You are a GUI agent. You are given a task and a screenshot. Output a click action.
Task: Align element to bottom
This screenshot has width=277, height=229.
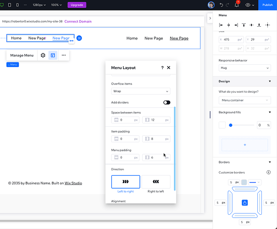pyautogui.click(x=259, y=25)
